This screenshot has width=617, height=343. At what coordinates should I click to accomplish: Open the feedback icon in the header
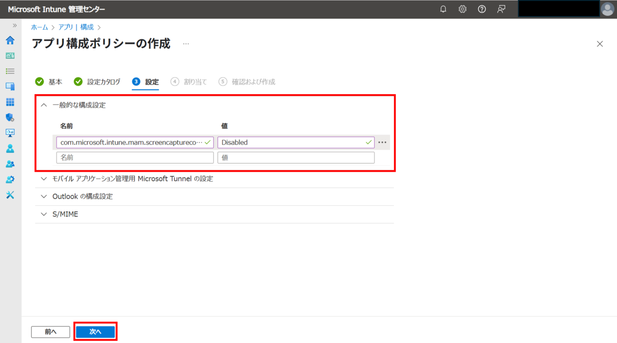(x=501, y=9)
